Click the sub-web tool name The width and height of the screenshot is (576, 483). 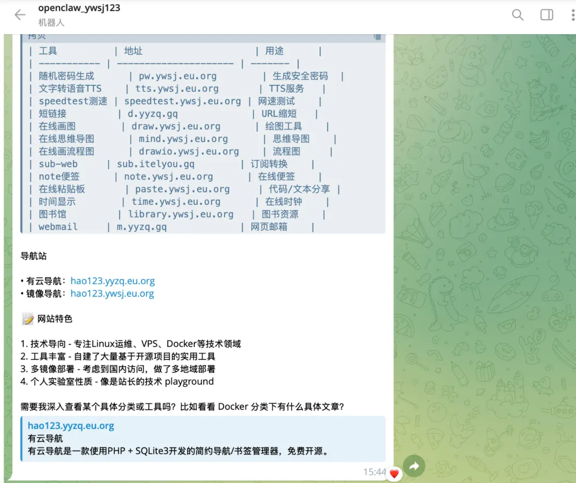tap(58, 164)
